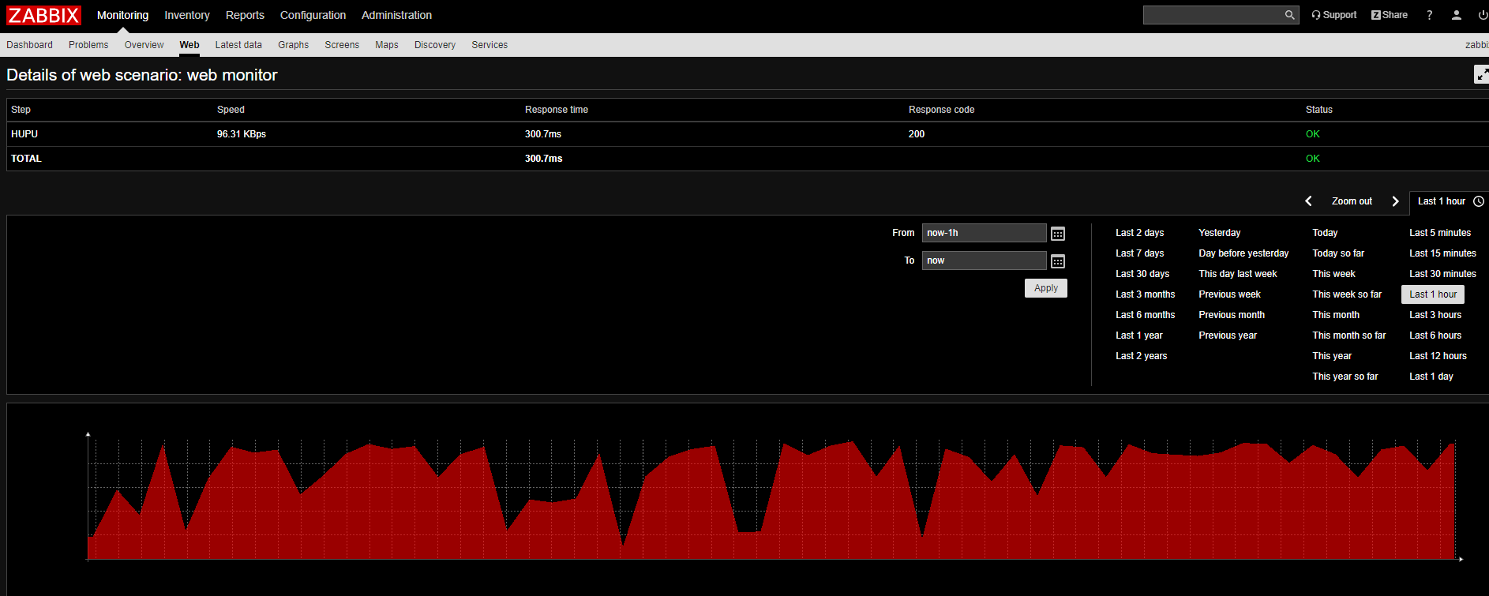Screen dimensions: 1489x596
Task: Shift time range backward with left arrow
Action: pyautogui.click(x=1309, y=201)
